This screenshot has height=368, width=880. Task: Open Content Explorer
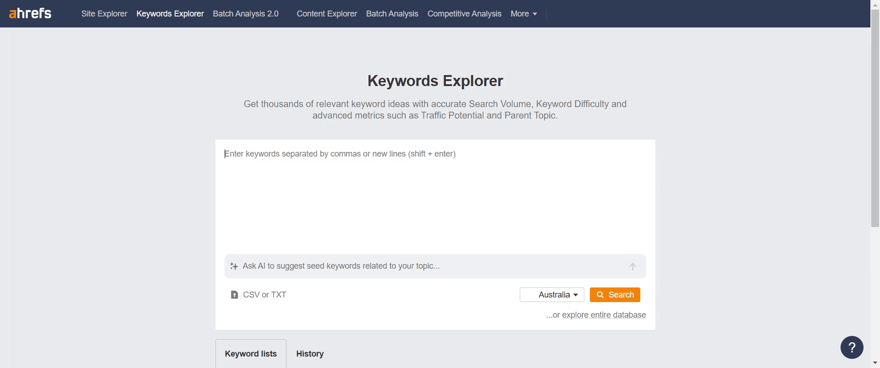coord(327,14)
